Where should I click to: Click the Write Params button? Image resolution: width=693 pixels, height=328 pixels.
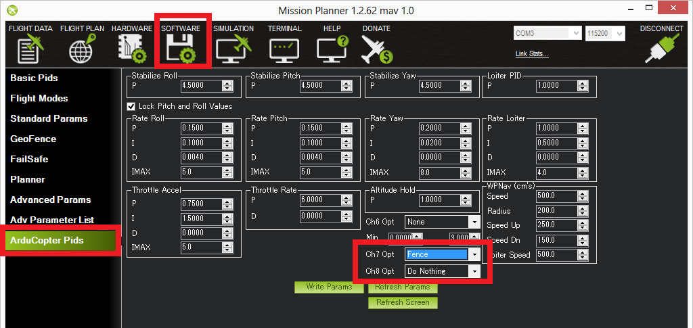tap(329, 287)
